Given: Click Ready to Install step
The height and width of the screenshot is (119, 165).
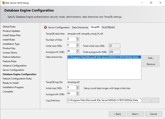Looking at the screenshot, I should [x=11, y=83].
